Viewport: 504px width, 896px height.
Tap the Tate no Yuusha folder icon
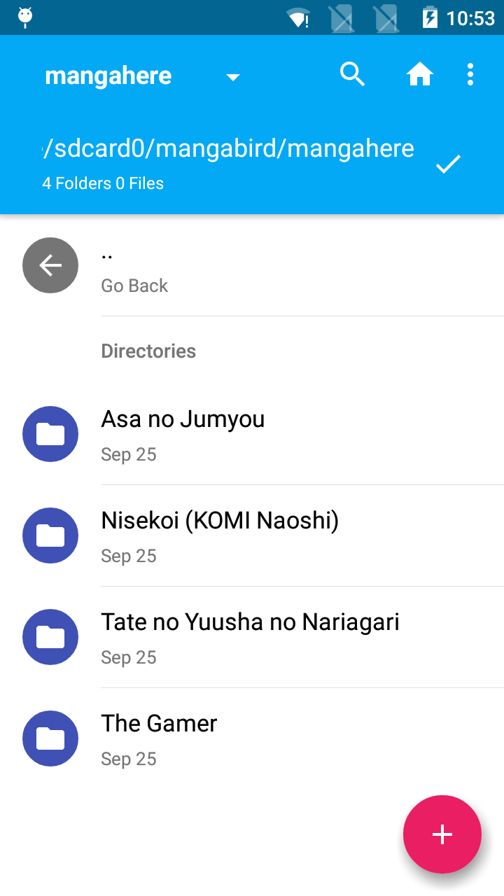[x=50, y=637]
